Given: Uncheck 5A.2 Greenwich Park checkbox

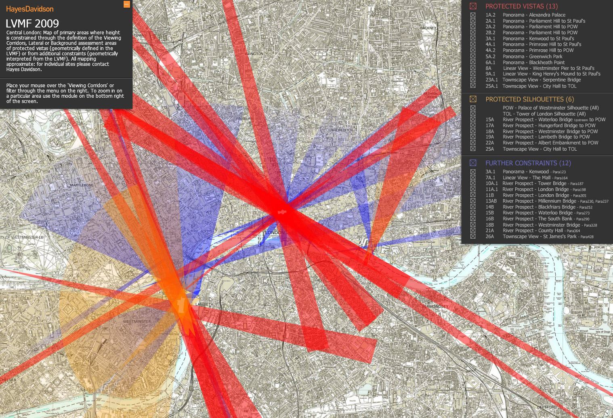Looking at the screenshot, I should click(473, 57).
